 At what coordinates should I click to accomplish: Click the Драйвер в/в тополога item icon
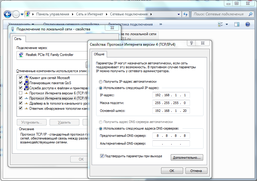tap(26, 103)
